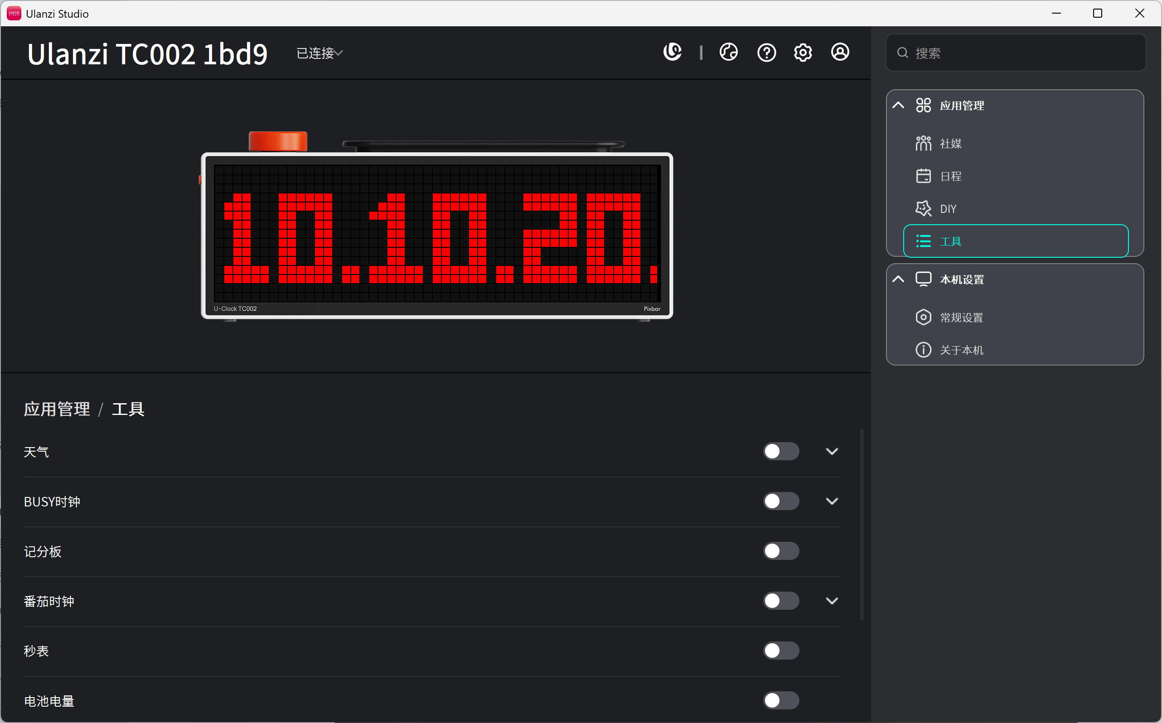
Task: Click the 关于本机 info icon
Action: [x=923, y=350]
